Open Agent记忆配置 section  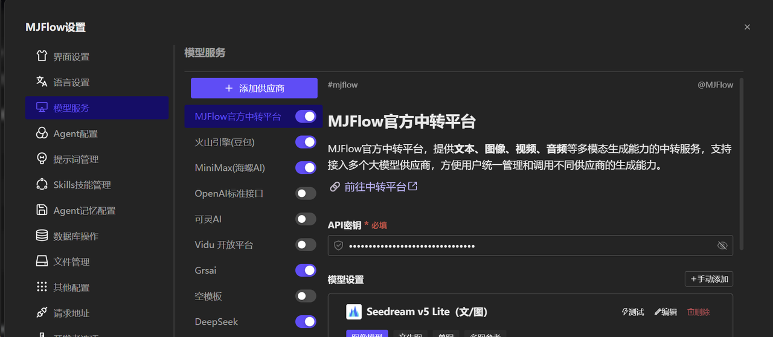pos(97,210)
